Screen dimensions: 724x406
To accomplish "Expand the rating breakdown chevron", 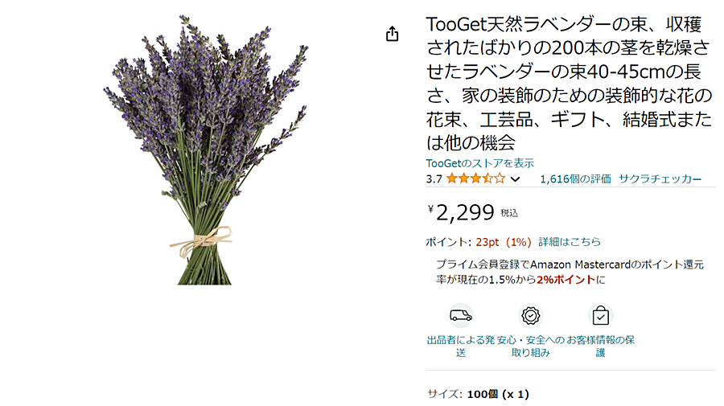I will pos(516,179).
